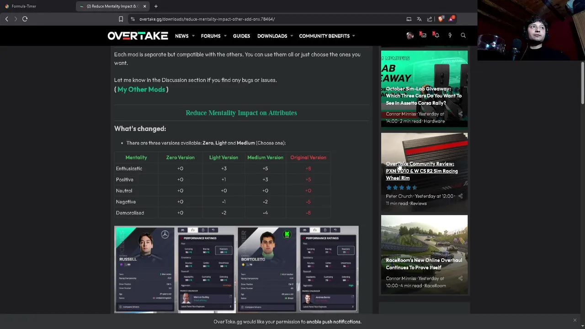Image resolution: width=585 pixels, height=329 pixels.
Task: Open the translate page icon
Action: coord(419,19)
